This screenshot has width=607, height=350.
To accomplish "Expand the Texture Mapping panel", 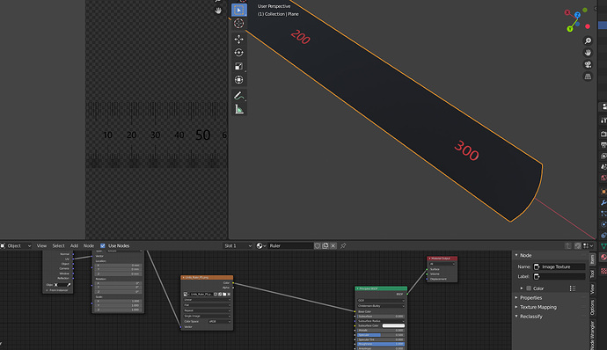I will 538,307.
